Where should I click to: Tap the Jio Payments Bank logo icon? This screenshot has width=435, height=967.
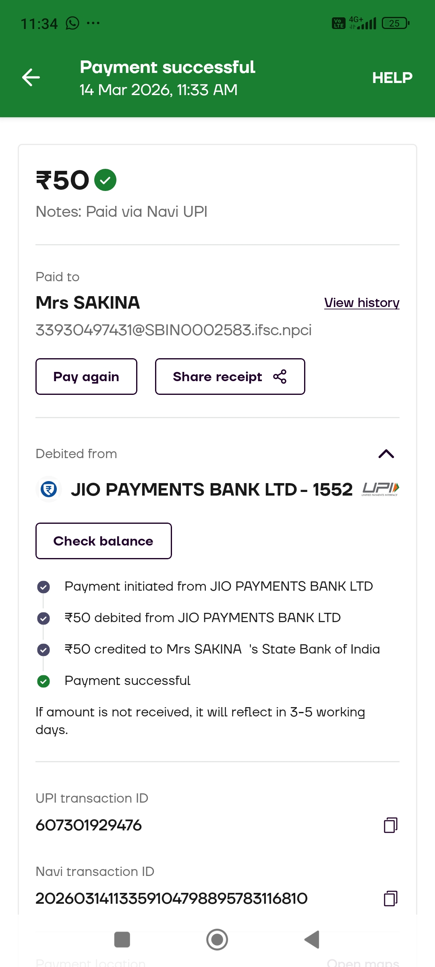(49, 490)
